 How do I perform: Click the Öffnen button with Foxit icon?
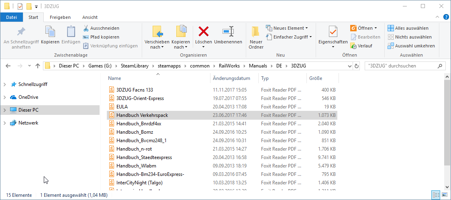pos(361,28)
